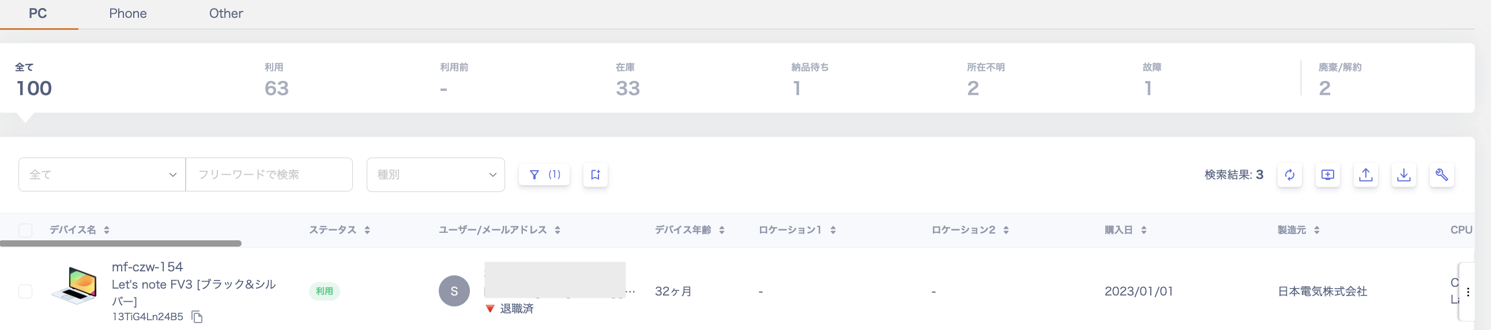The image size is (1491, 330).
Task: Click the horizontal table scrollbar
Action: click(x=121, y=243)
